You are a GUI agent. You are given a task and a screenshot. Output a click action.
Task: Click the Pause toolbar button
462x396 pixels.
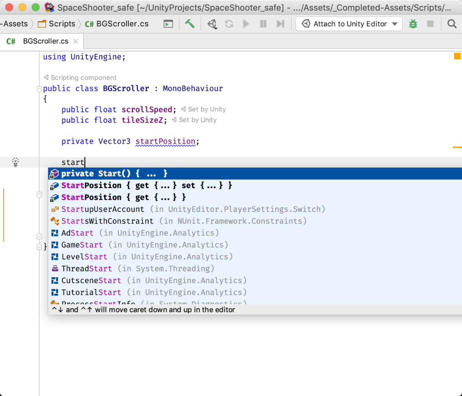pyautogui.click(x=263, y=24)
